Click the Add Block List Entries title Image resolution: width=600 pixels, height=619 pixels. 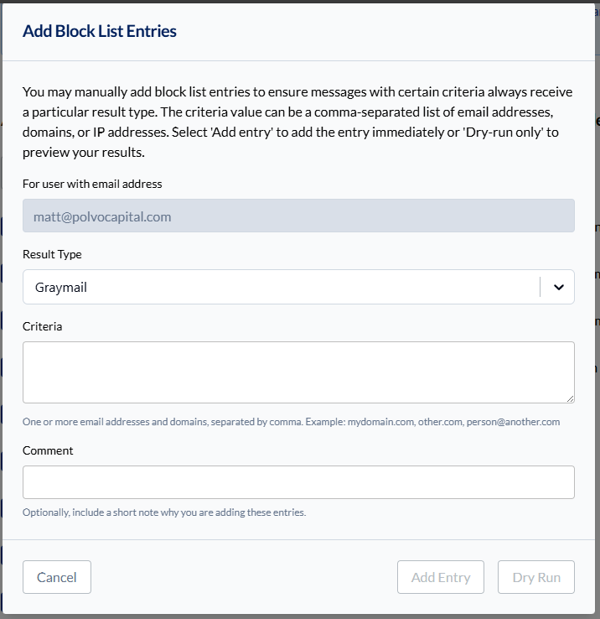99,31
